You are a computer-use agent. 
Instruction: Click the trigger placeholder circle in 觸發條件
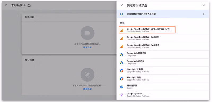pyautogui.click(x=87, y=75)
